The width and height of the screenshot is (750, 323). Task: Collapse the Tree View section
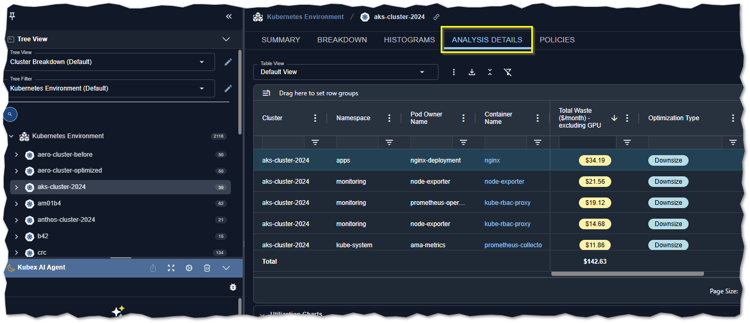[226, 39]
